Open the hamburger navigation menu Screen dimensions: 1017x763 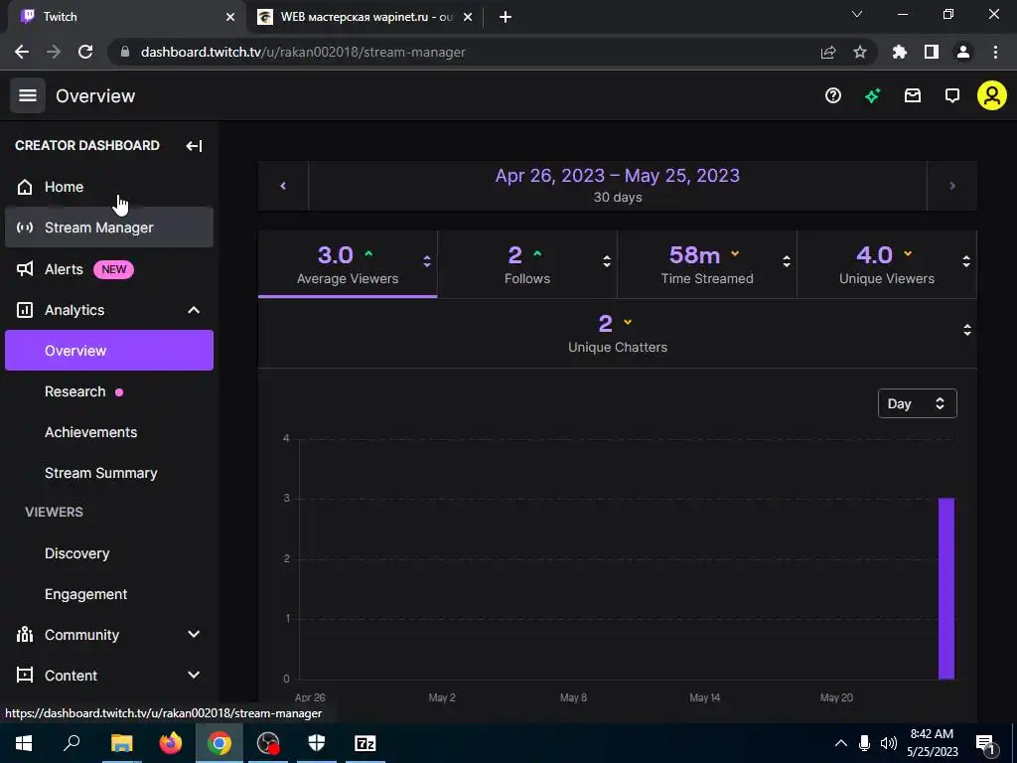[27, 95]
